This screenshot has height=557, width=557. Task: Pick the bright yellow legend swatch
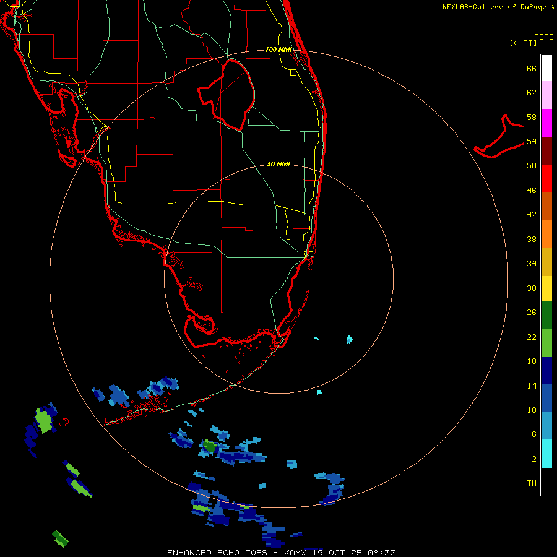546,288
